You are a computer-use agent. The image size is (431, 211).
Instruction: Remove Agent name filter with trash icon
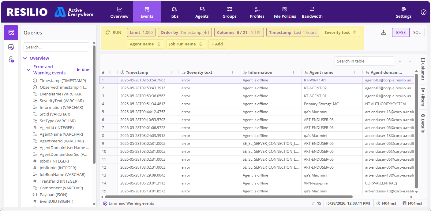point(159,44)
